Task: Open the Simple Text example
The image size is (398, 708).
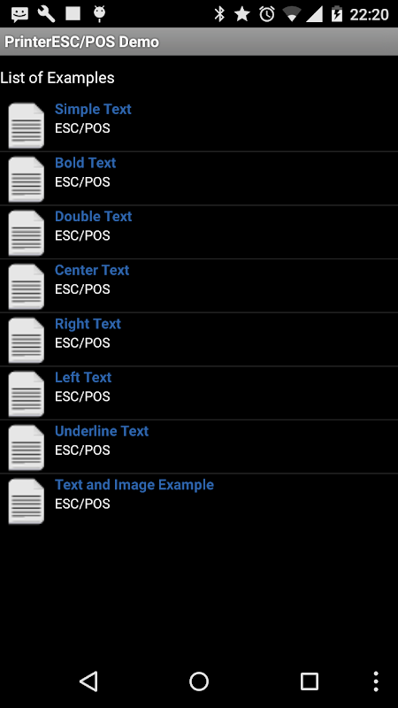Action: (x=199, y=125)
